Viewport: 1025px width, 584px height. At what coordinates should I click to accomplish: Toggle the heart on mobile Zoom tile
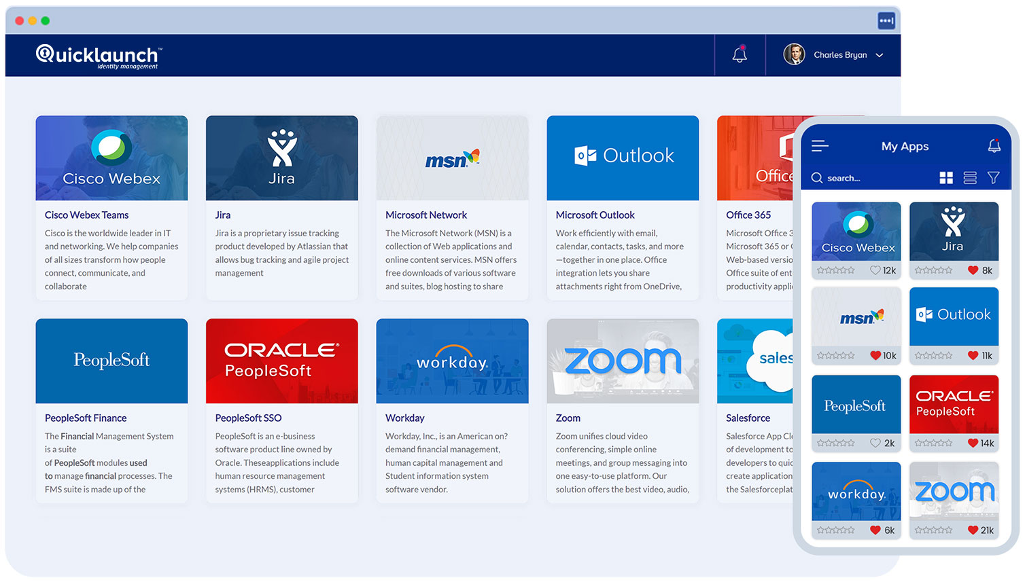(x=973, y=530)
